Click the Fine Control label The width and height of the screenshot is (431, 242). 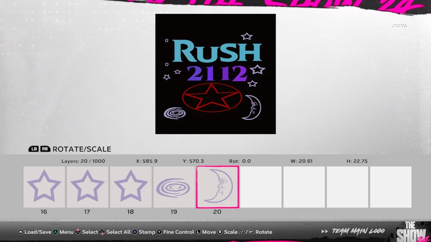click(179, 232)
